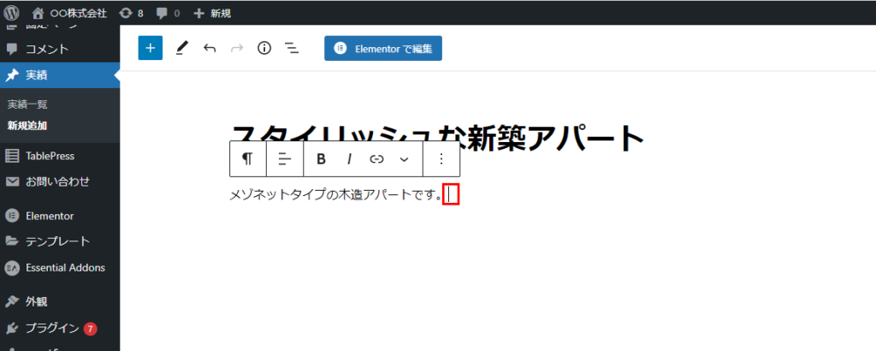Open the block inserter plus button
Image resolution: width=876 pixels, height=351 pixels.
(x=150, y=48)
